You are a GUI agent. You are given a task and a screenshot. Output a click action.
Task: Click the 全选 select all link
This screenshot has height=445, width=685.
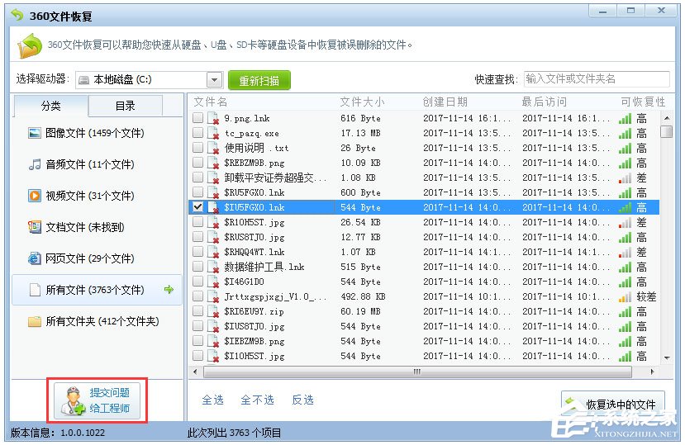point(212,400)
